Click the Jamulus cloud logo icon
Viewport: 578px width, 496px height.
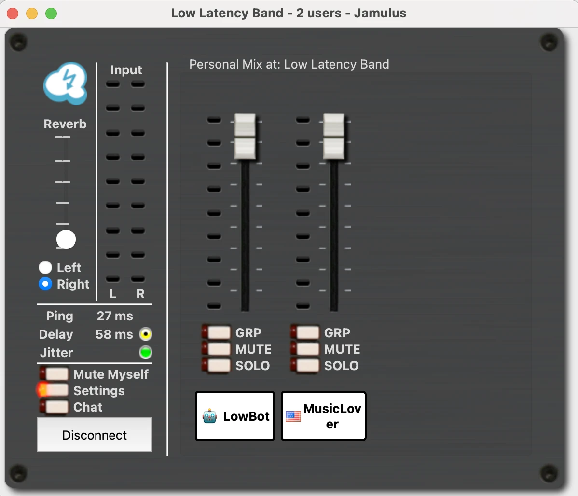(x=65, y=83)
